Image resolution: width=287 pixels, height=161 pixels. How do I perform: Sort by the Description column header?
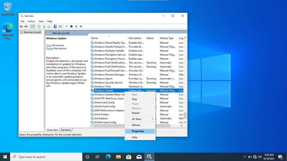[136, 38]
